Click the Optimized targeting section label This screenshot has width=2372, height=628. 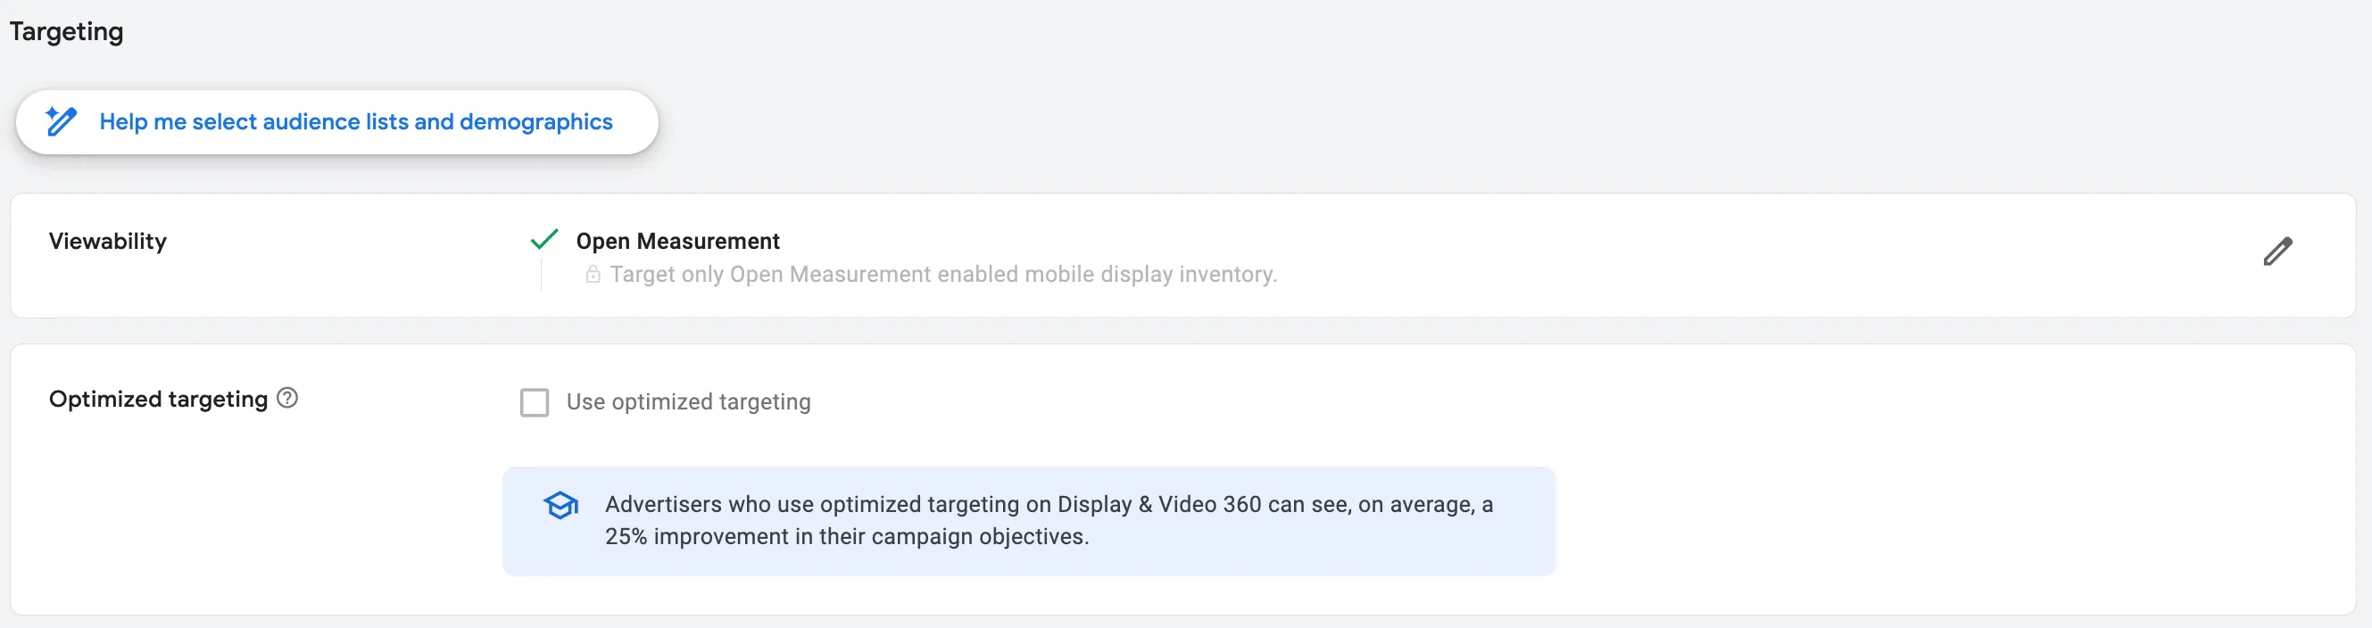pyautogui.click(x=158, y=399)
